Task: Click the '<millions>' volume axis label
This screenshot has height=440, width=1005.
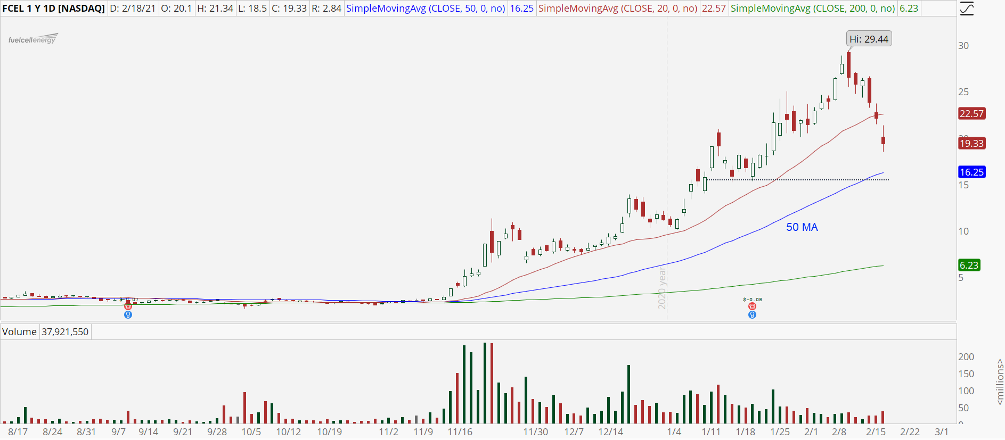Action: [1000, 382]
